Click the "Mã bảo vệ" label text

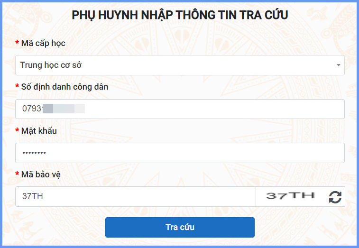pos(41,175)
